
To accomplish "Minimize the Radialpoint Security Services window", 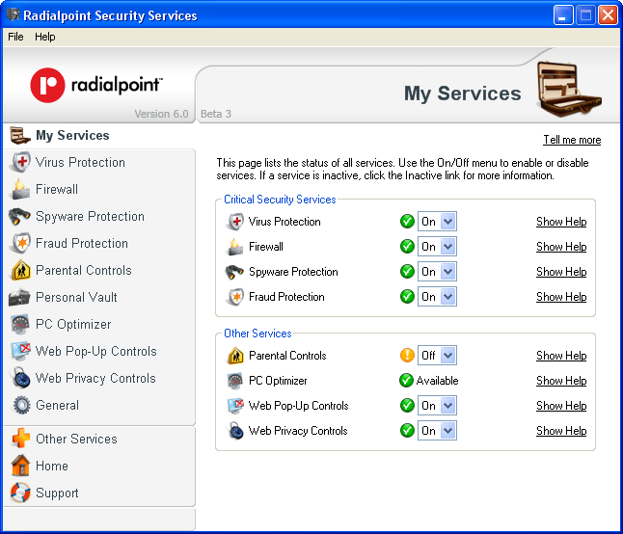I will pos(562,15).
